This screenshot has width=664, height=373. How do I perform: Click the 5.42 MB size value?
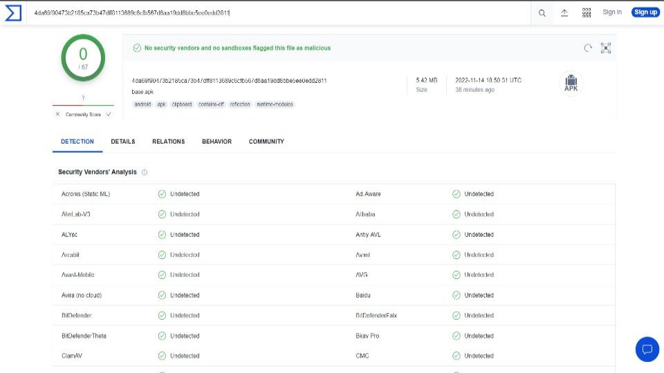coord(427,80)
